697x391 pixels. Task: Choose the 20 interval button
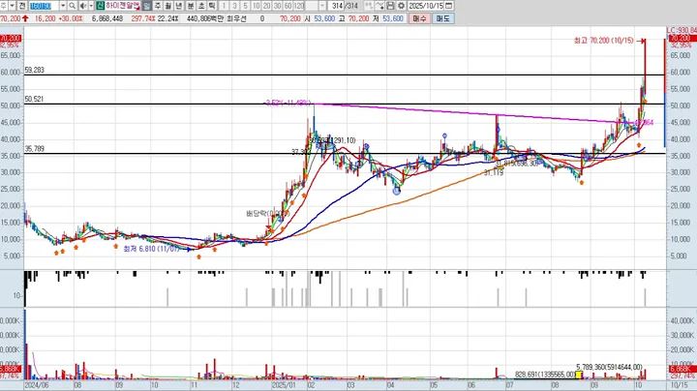coord(267,6)
